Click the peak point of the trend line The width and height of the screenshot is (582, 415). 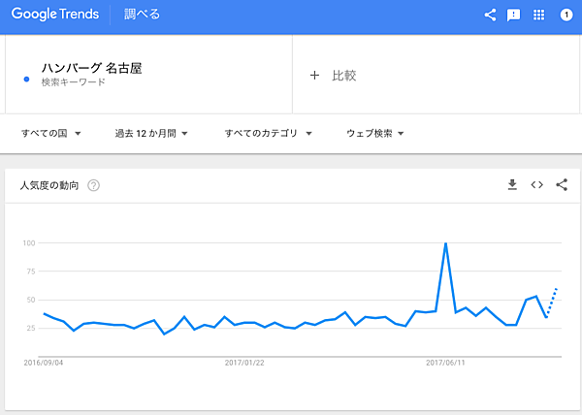tap(445, 243)
